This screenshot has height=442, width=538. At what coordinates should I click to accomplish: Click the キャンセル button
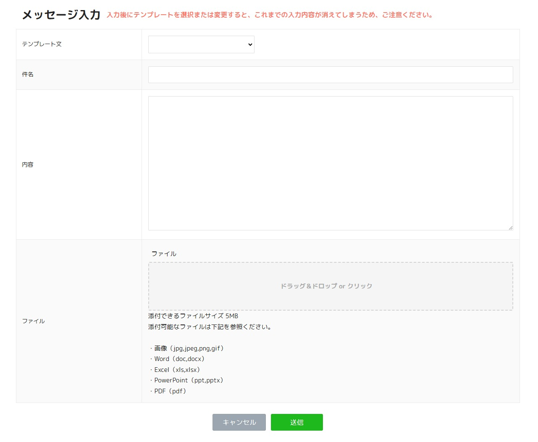(x=239, y=422)
